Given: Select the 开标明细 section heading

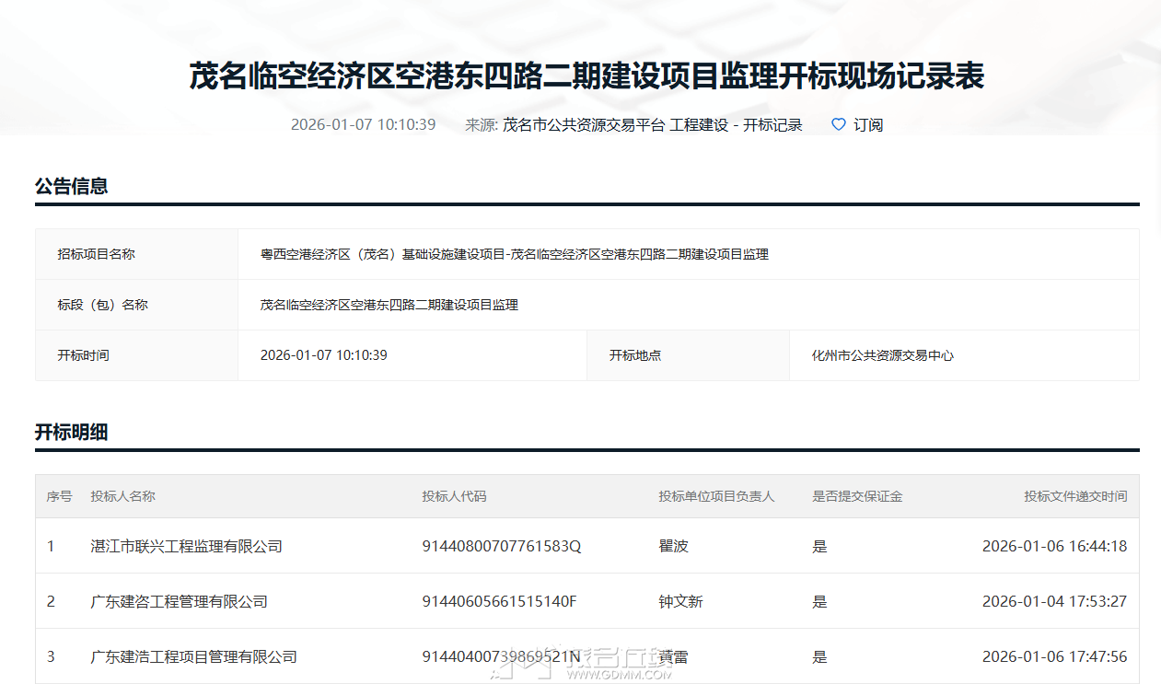Looking at the screenshot, I should point(72,432).
